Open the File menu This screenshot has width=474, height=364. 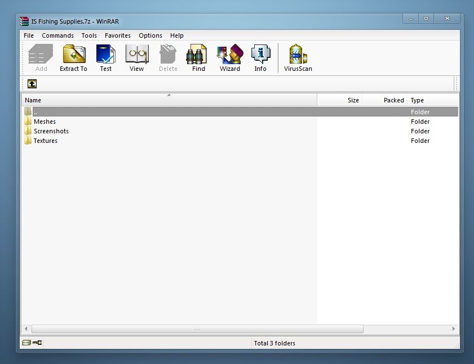29,35
